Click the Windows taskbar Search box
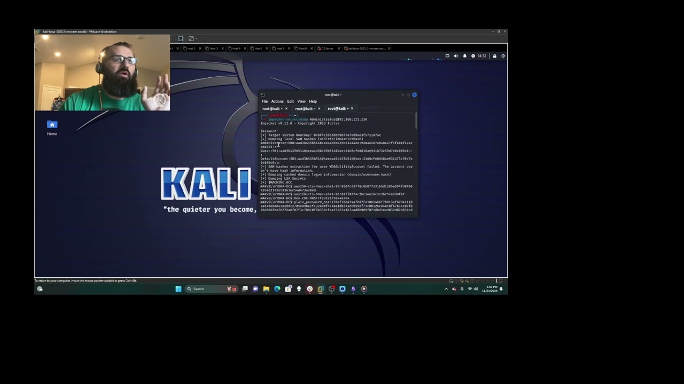The height and width of the screenshot is (384, 684). point(212,289)
